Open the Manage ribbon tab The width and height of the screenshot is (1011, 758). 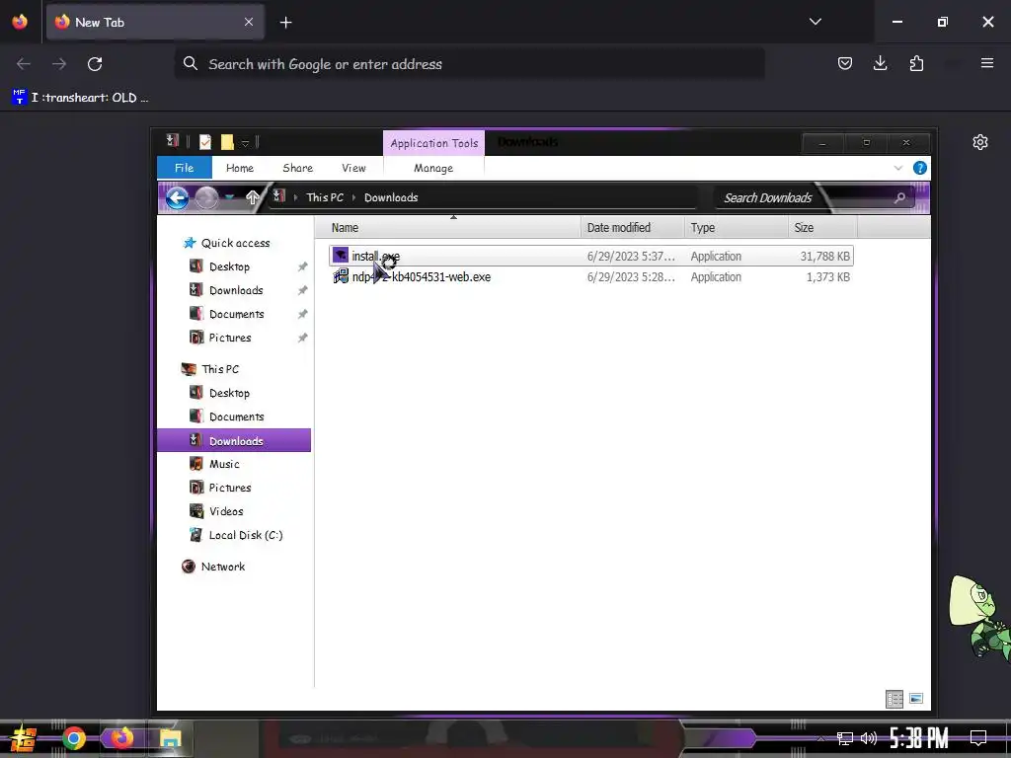pyautogui.click(x=433, y=168)
